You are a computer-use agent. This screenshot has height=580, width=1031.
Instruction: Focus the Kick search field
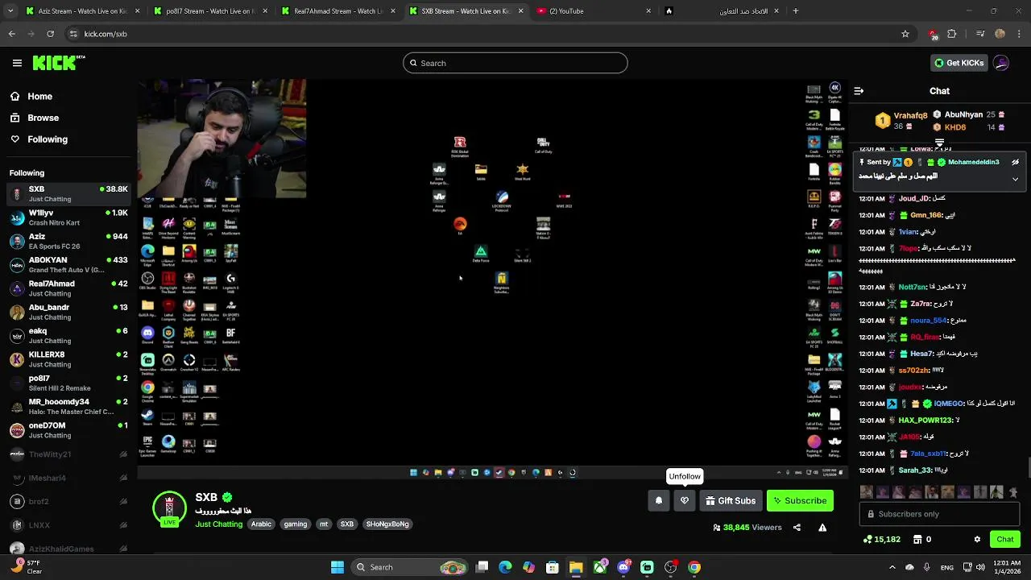[515, 63]
